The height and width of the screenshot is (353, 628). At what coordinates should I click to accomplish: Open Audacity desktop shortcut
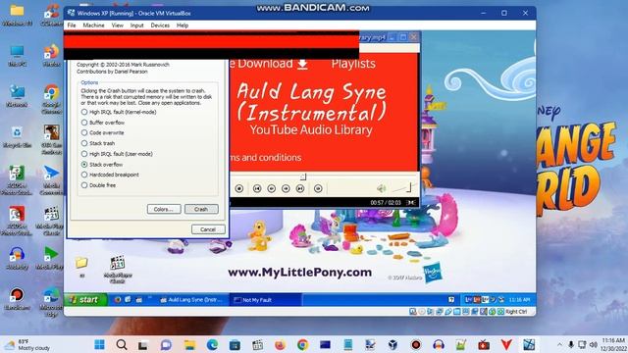coord(18,258)
